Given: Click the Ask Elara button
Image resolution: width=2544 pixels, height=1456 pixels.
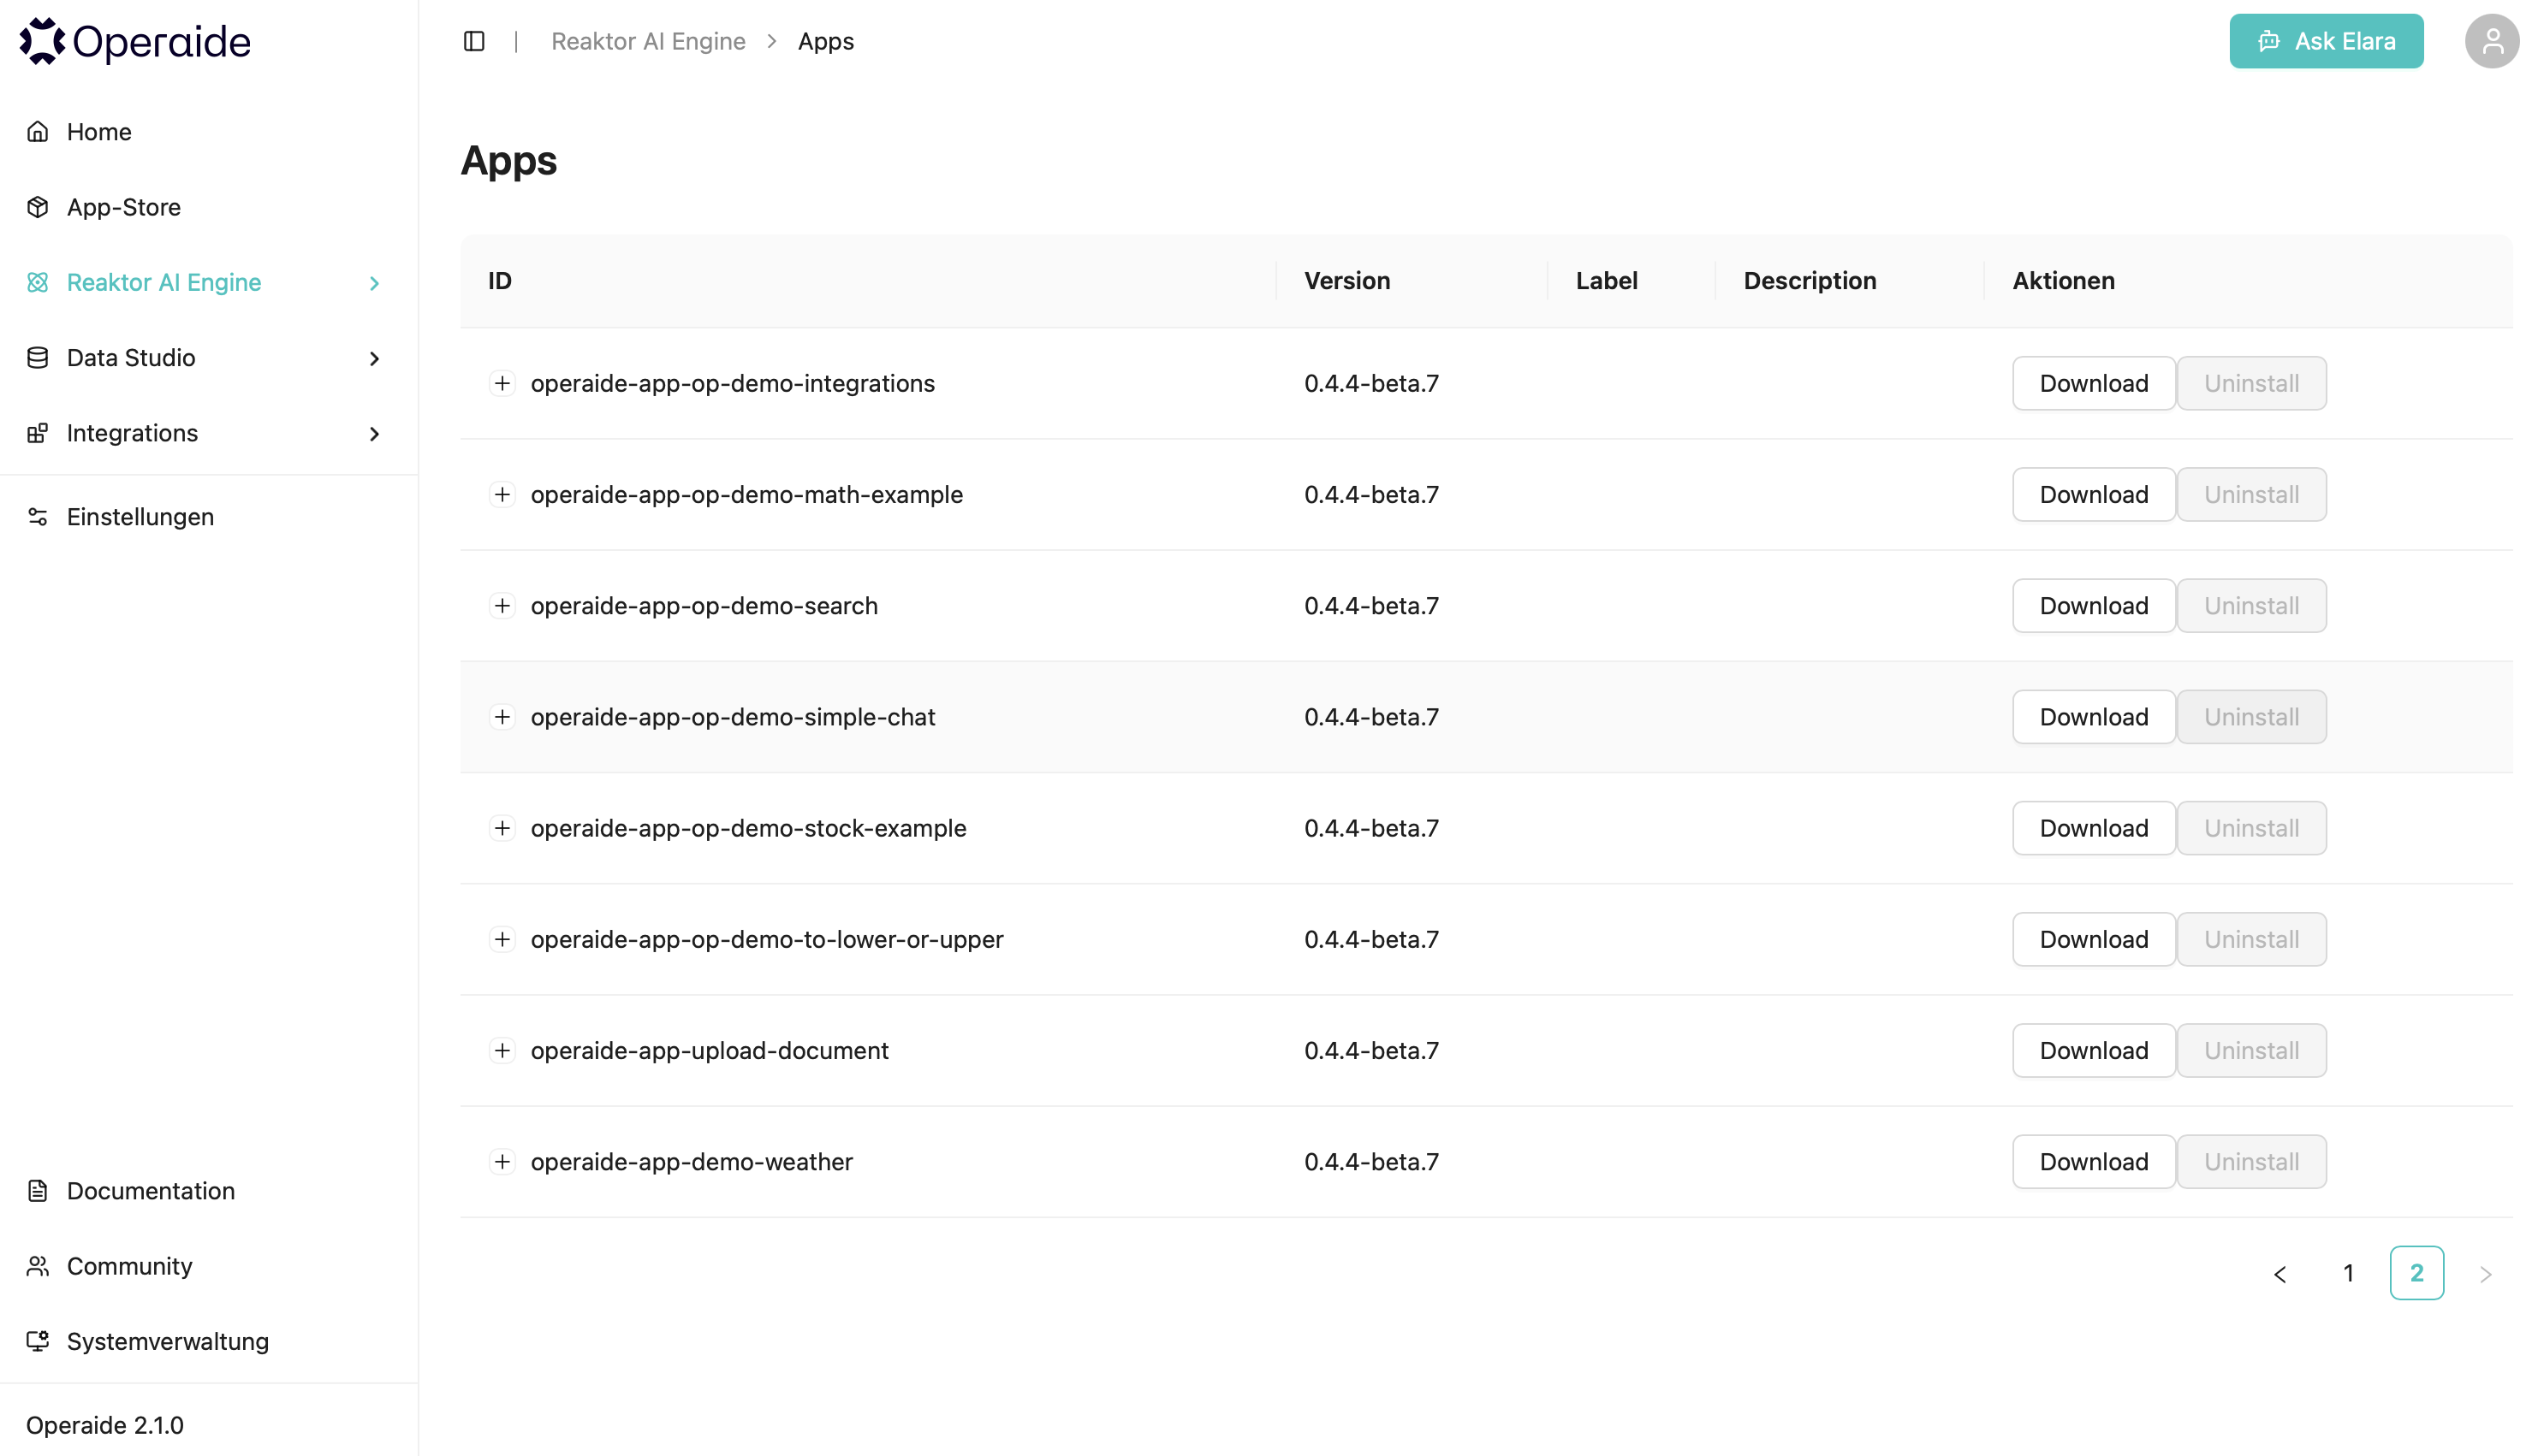Looking at the screenshot, I should 2326,41.
